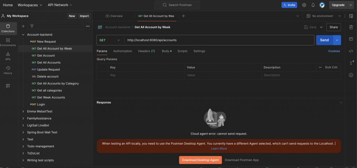This screenshot has width=357, height=168.
Task: Open the Save options chevron
Action: click(x=321, y=27)
